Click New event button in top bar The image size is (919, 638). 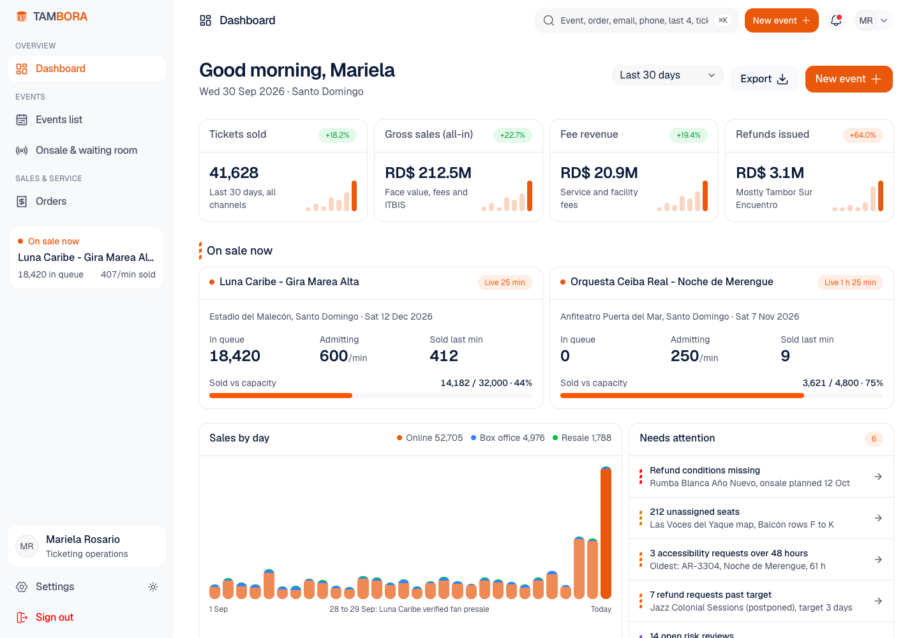[x=781, y=20]
